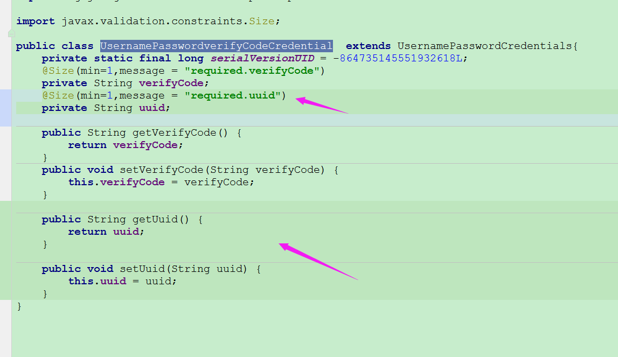Collapse the import block fold marker in gutter
The width and height of the screenshot is (618, 357).
[11, 33]
